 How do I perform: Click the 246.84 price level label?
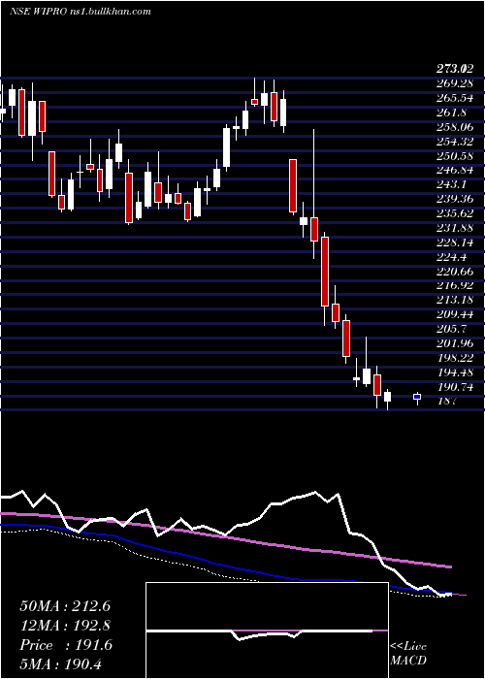(x=455, y=170)
